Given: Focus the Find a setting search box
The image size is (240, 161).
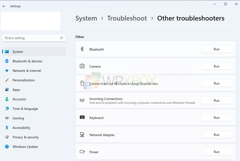Looking at the screenshot, I should click(34, 38).
